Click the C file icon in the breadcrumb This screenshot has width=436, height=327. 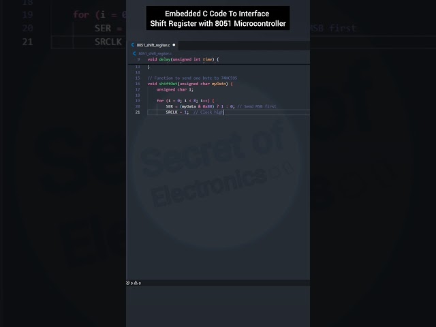[x=135, y=53]
